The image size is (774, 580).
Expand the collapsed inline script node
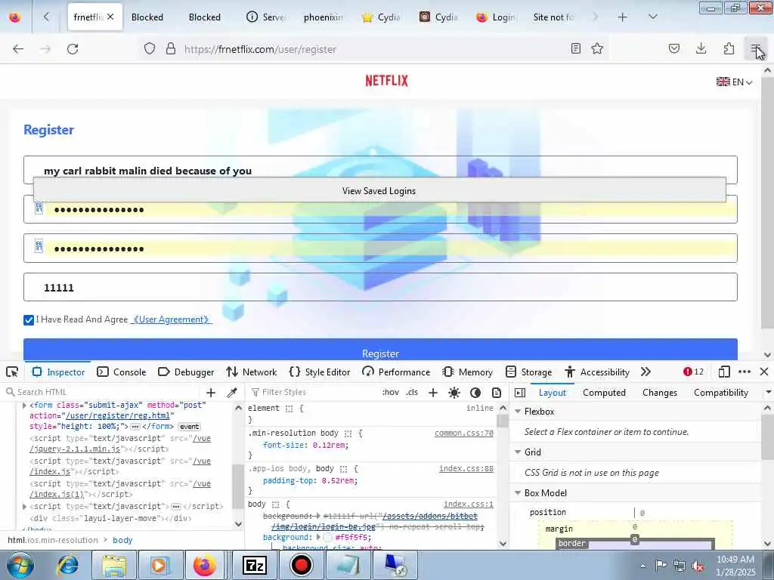24,507
